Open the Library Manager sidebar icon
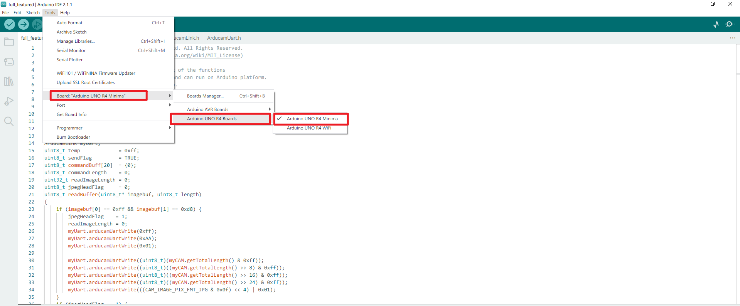 [x=9, y=81]
